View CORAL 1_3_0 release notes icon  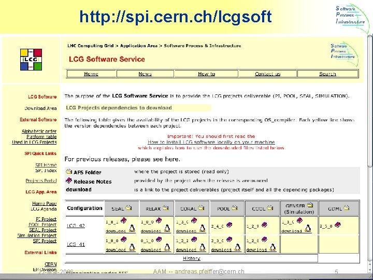pyautogui.click(x=194, y=220)
